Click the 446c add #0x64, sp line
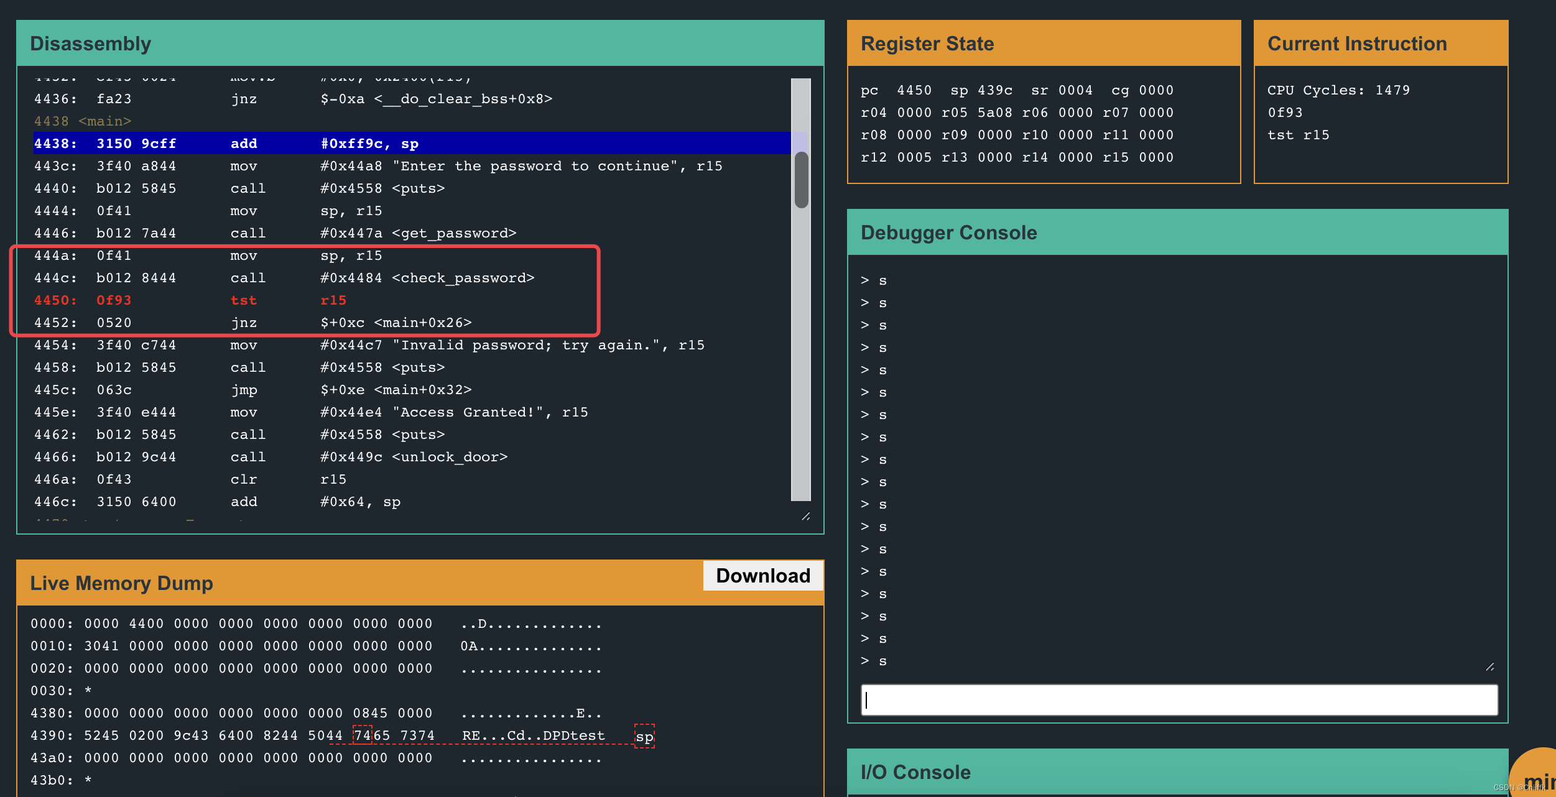 pyautogui.click(x=218, y=502)
